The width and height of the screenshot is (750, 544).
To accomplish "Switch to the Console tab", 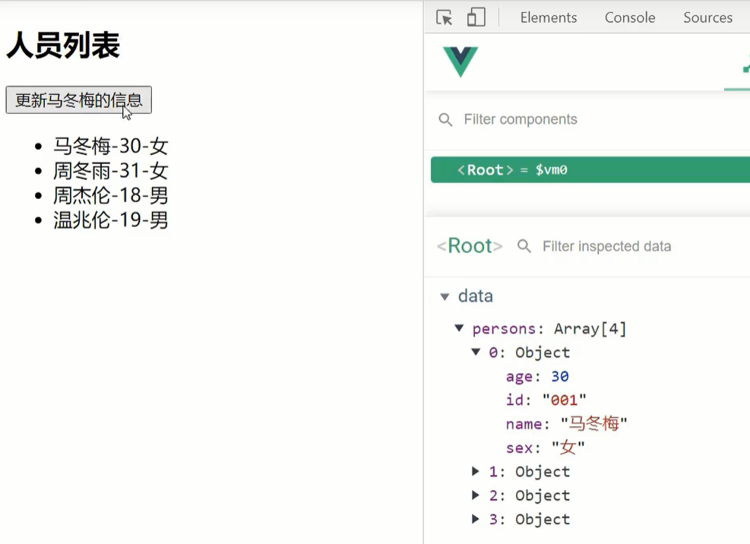I will [630, 17].
